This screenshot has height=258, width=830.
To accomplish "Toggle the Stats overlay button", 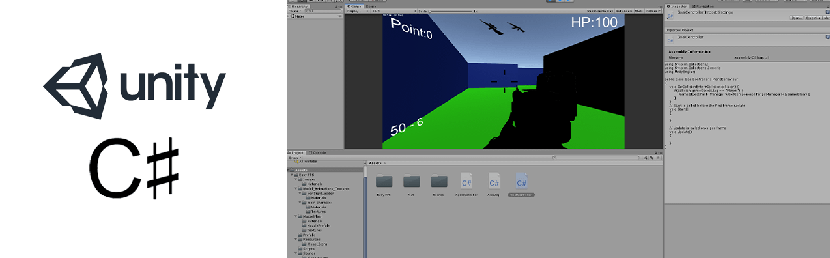I will click(x=638, y=11).
